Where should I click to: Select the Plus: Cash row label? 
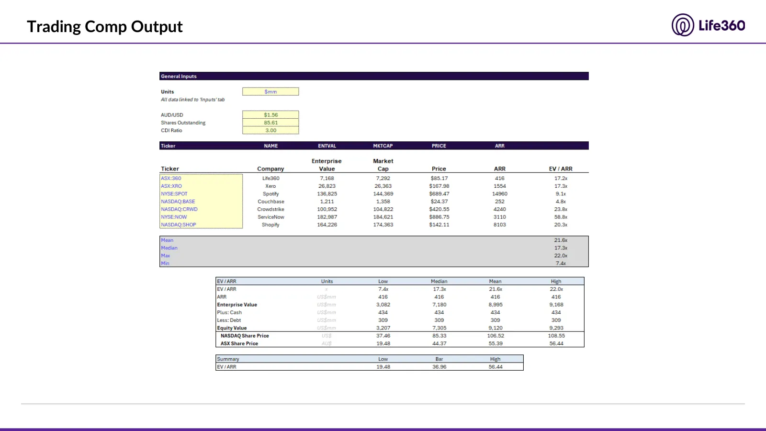229,312
